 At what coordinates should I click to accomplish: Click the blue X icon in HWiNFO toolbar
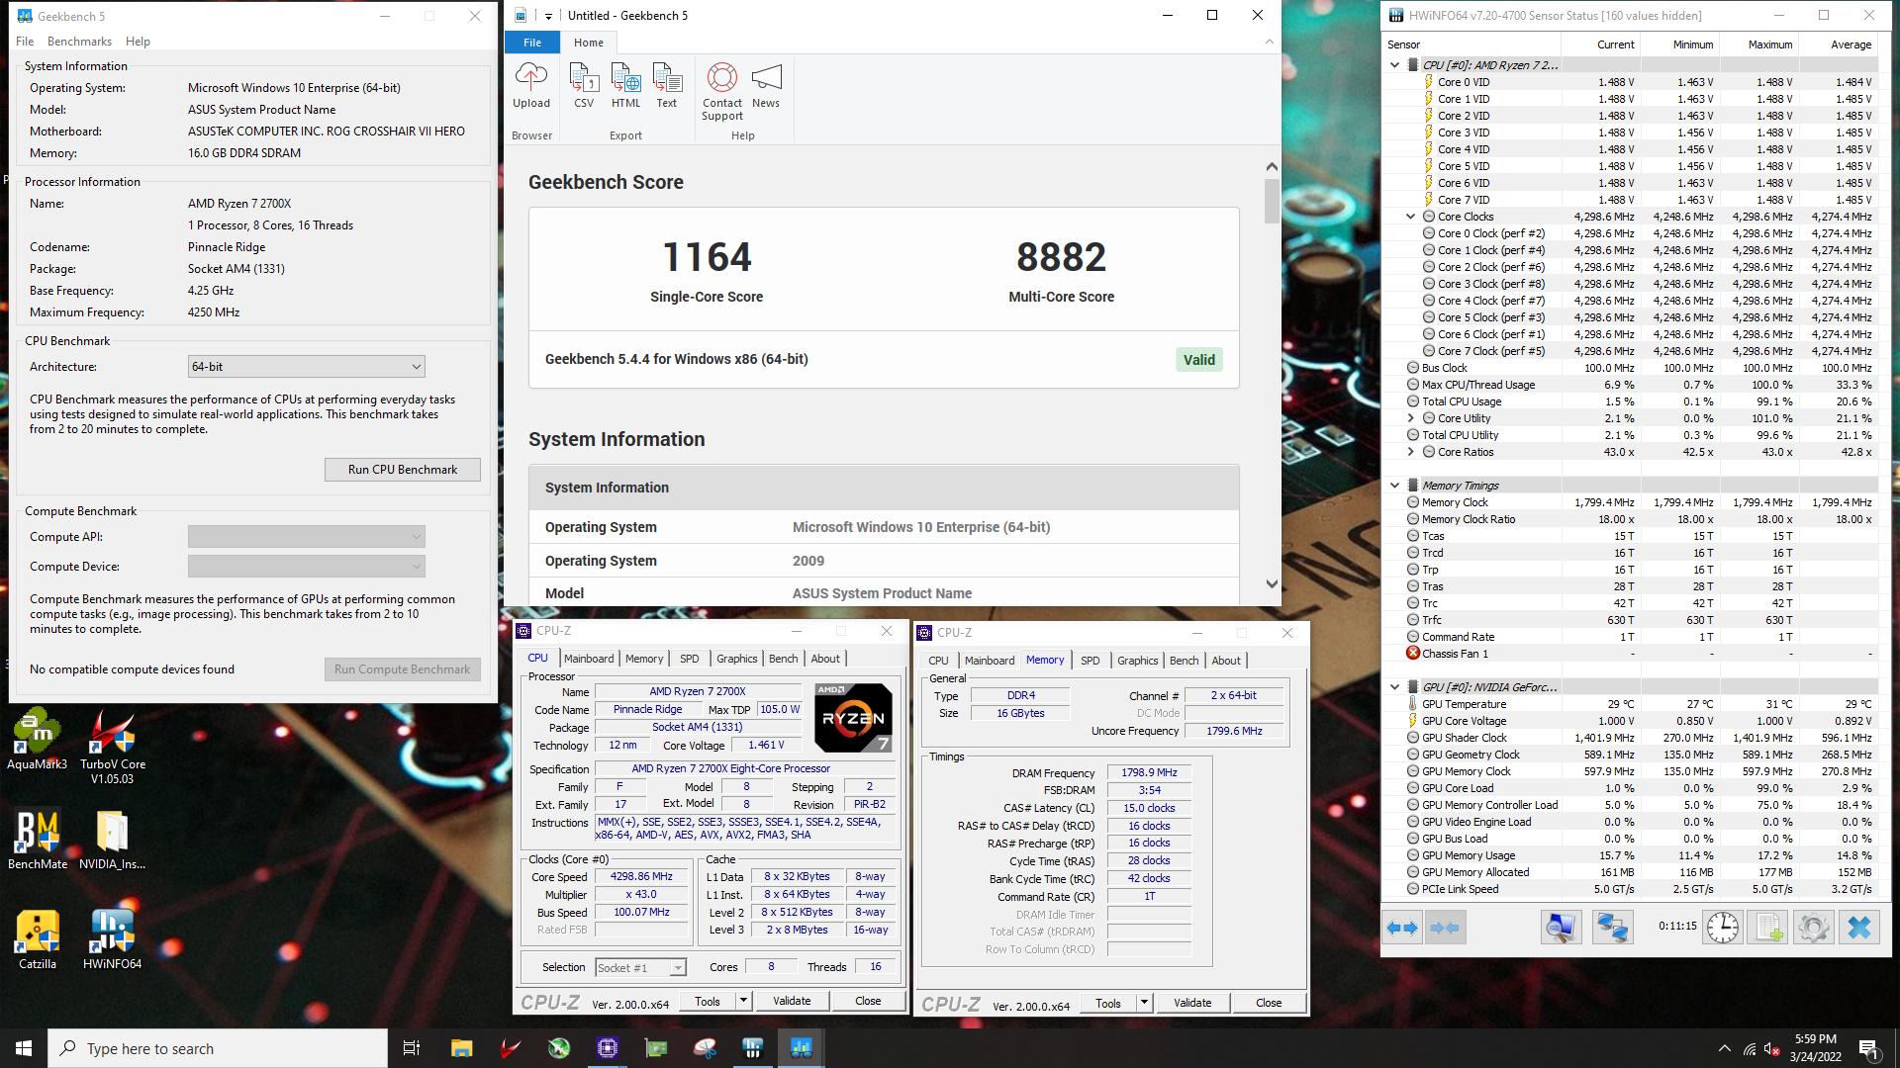[1859, 928]
